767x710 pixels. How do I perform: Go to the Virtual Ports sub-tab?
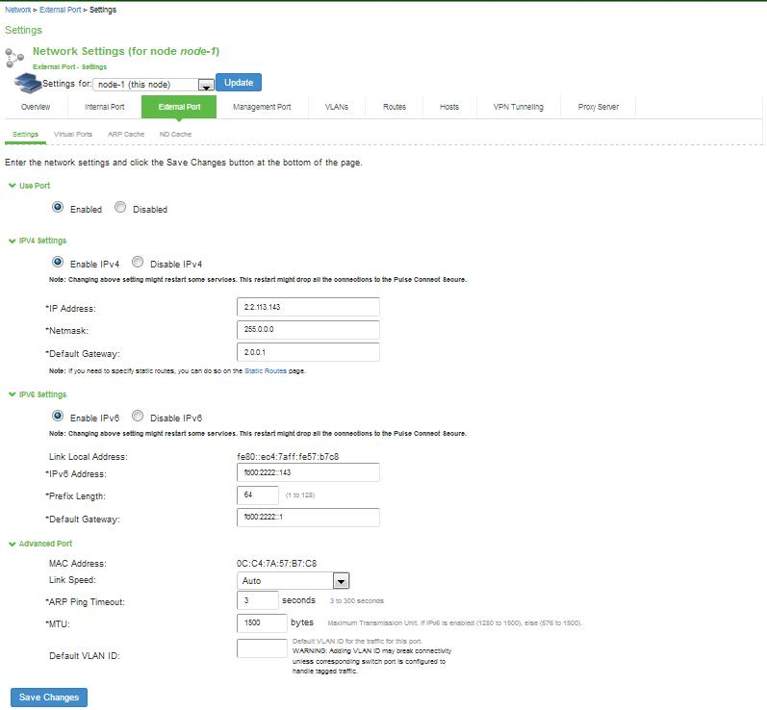tap(73, 134)
